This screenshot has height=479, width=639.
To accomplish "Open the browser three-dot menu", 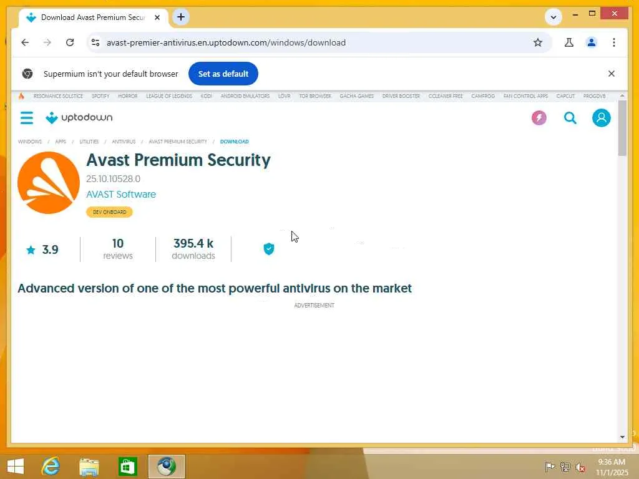I will [x=614, y=42].
